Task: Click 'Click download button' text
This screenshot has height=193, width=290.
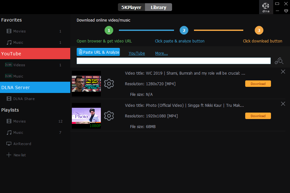Action: (x=262, y=41)
